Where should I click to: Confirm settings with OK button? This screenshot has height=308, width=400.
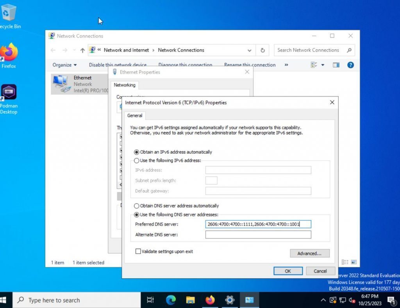(288, 271)
